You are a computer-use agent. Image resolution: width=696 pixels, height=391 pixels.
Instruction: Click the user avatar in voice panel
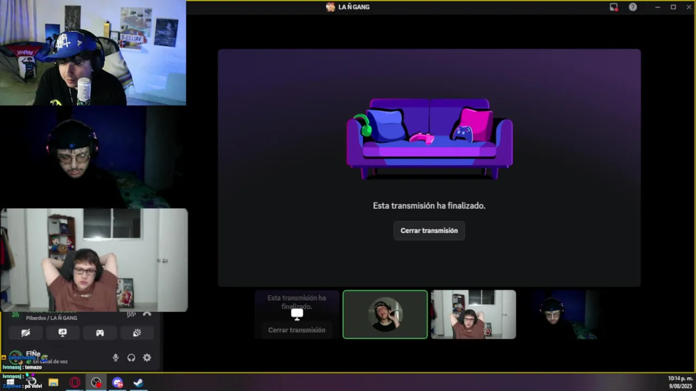(16, 357)
